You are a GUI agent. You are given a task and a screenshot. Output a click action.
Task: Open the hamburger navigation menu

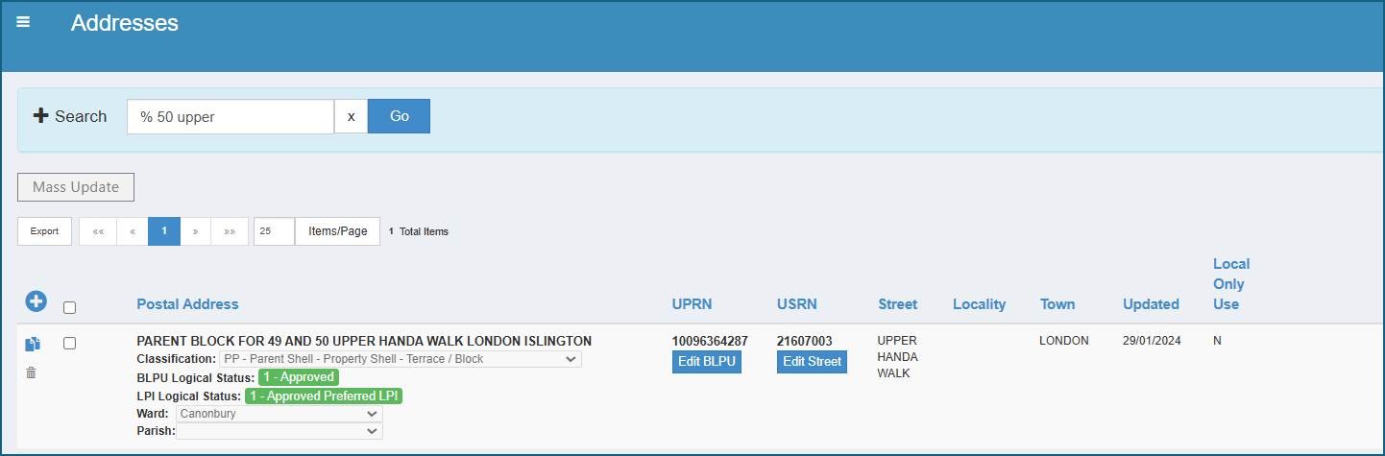point(23,22)
